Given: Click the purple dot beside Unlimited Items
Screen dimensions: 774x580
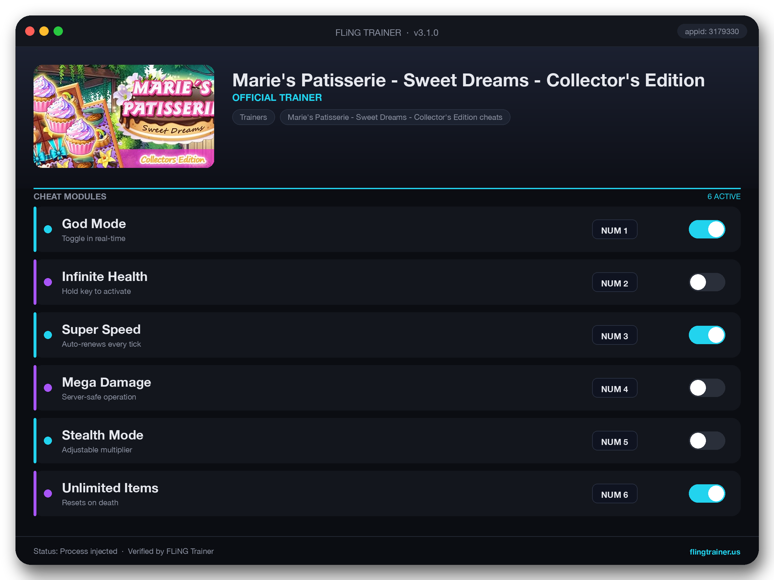Looking at the screenshot, I should pos(48,493).
